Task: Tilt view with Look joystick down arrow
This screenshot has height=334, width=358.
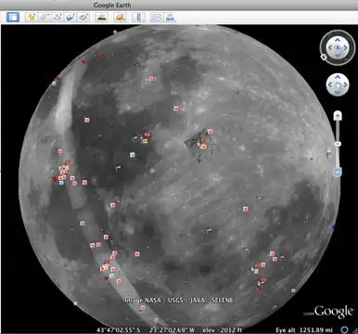Action: 338,56
